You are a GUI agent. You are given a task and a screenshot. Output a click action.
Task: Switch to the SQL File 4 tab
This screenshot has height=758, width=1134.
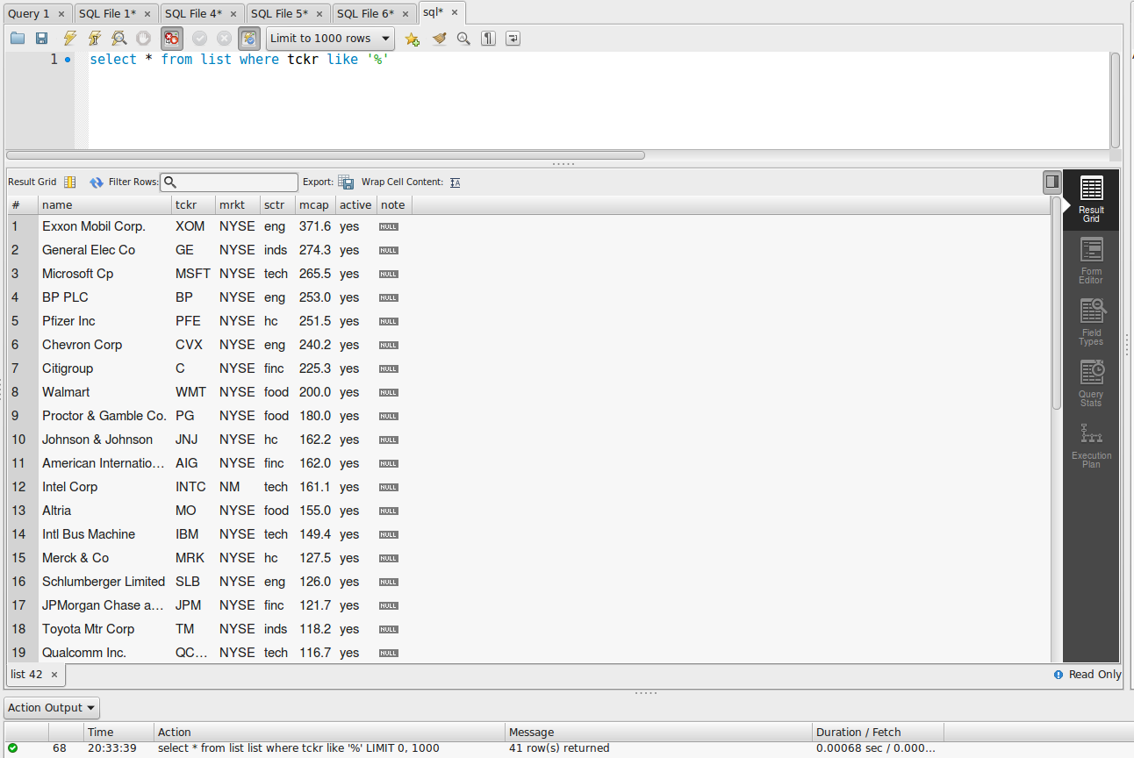click(x=195, y=12)
